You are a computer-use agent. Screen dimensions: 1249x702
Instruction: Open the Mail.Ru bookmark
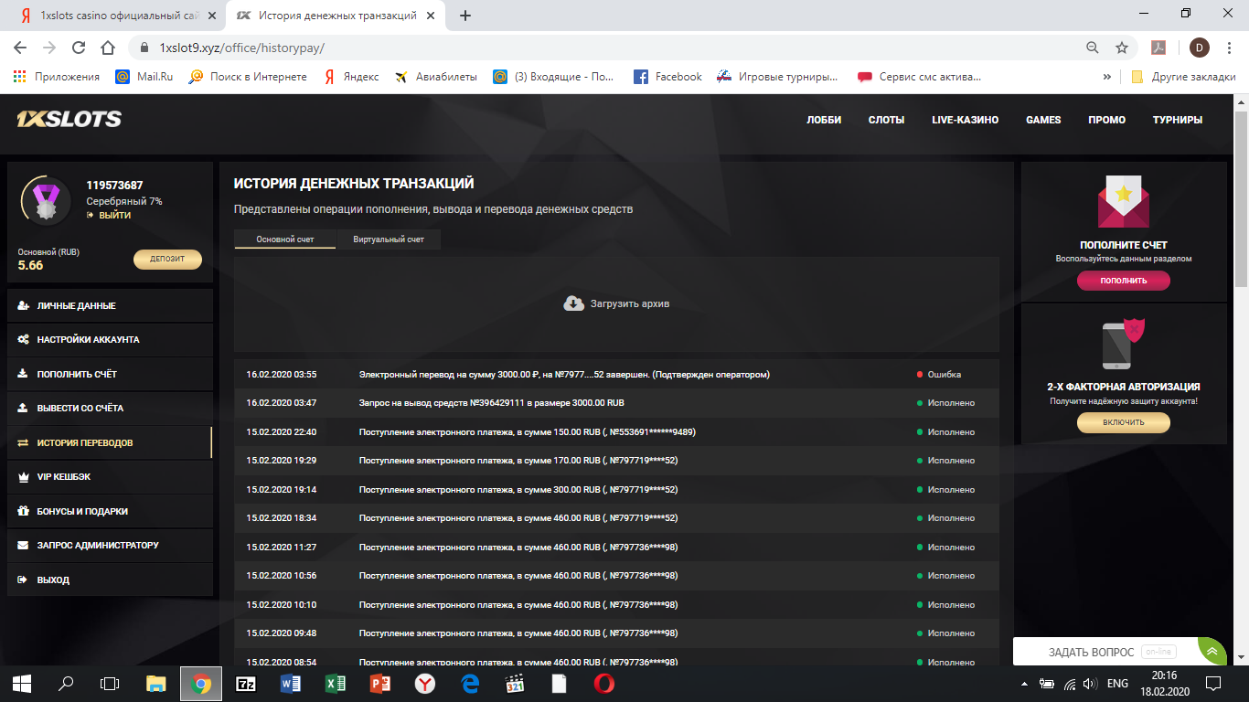click(x=144, y=77)
